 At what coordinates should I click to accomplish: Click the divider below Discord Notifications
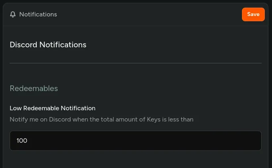[135, 63]
